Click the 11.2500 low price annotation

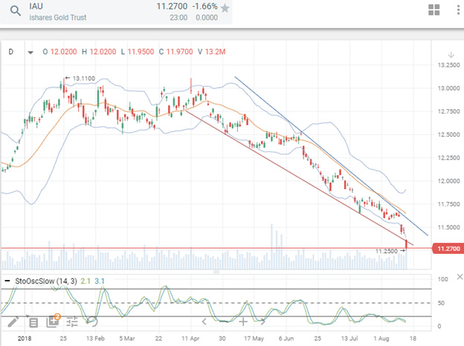pos(387,251)
